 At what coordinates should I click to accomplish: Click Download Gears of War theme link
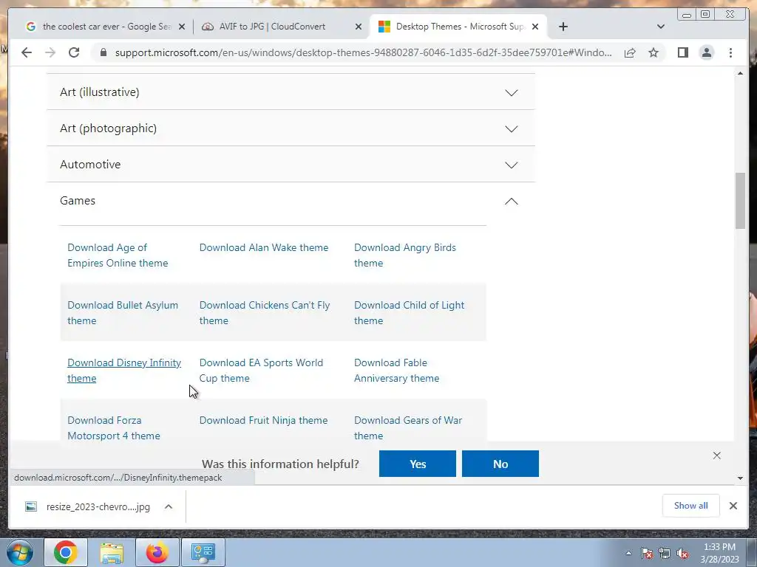coord(408,427)
